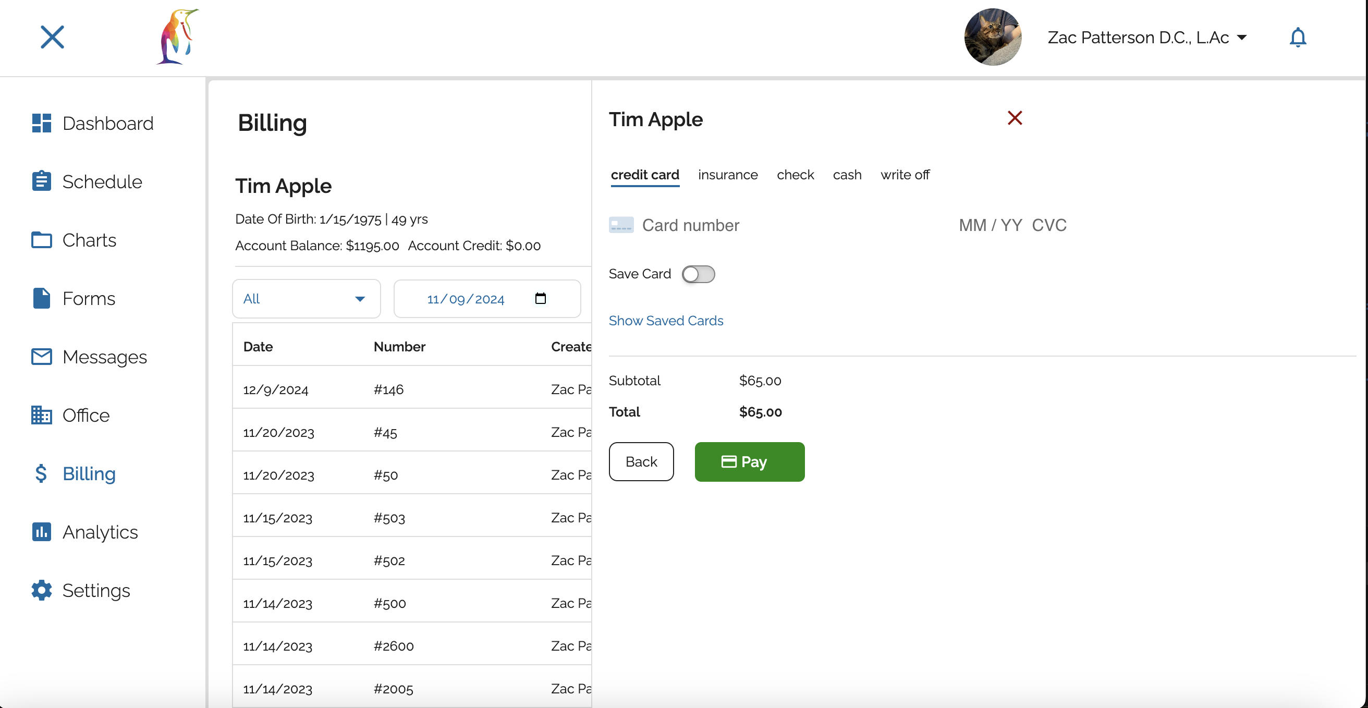Click the Forms document icon

(x=41, y=298)
